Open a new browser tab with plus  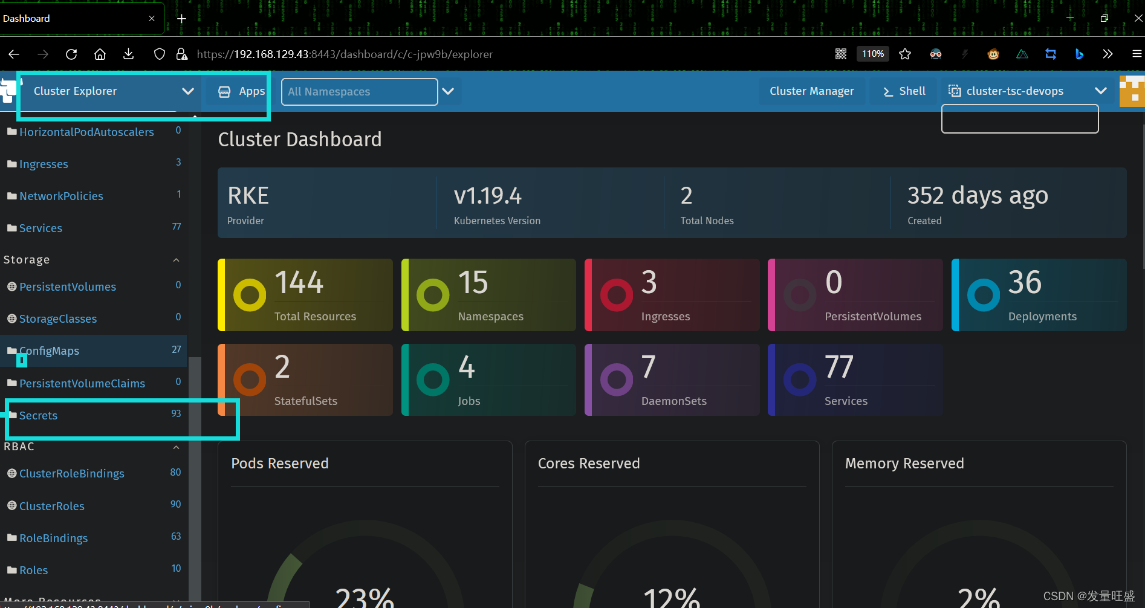[x=181, y=19]
